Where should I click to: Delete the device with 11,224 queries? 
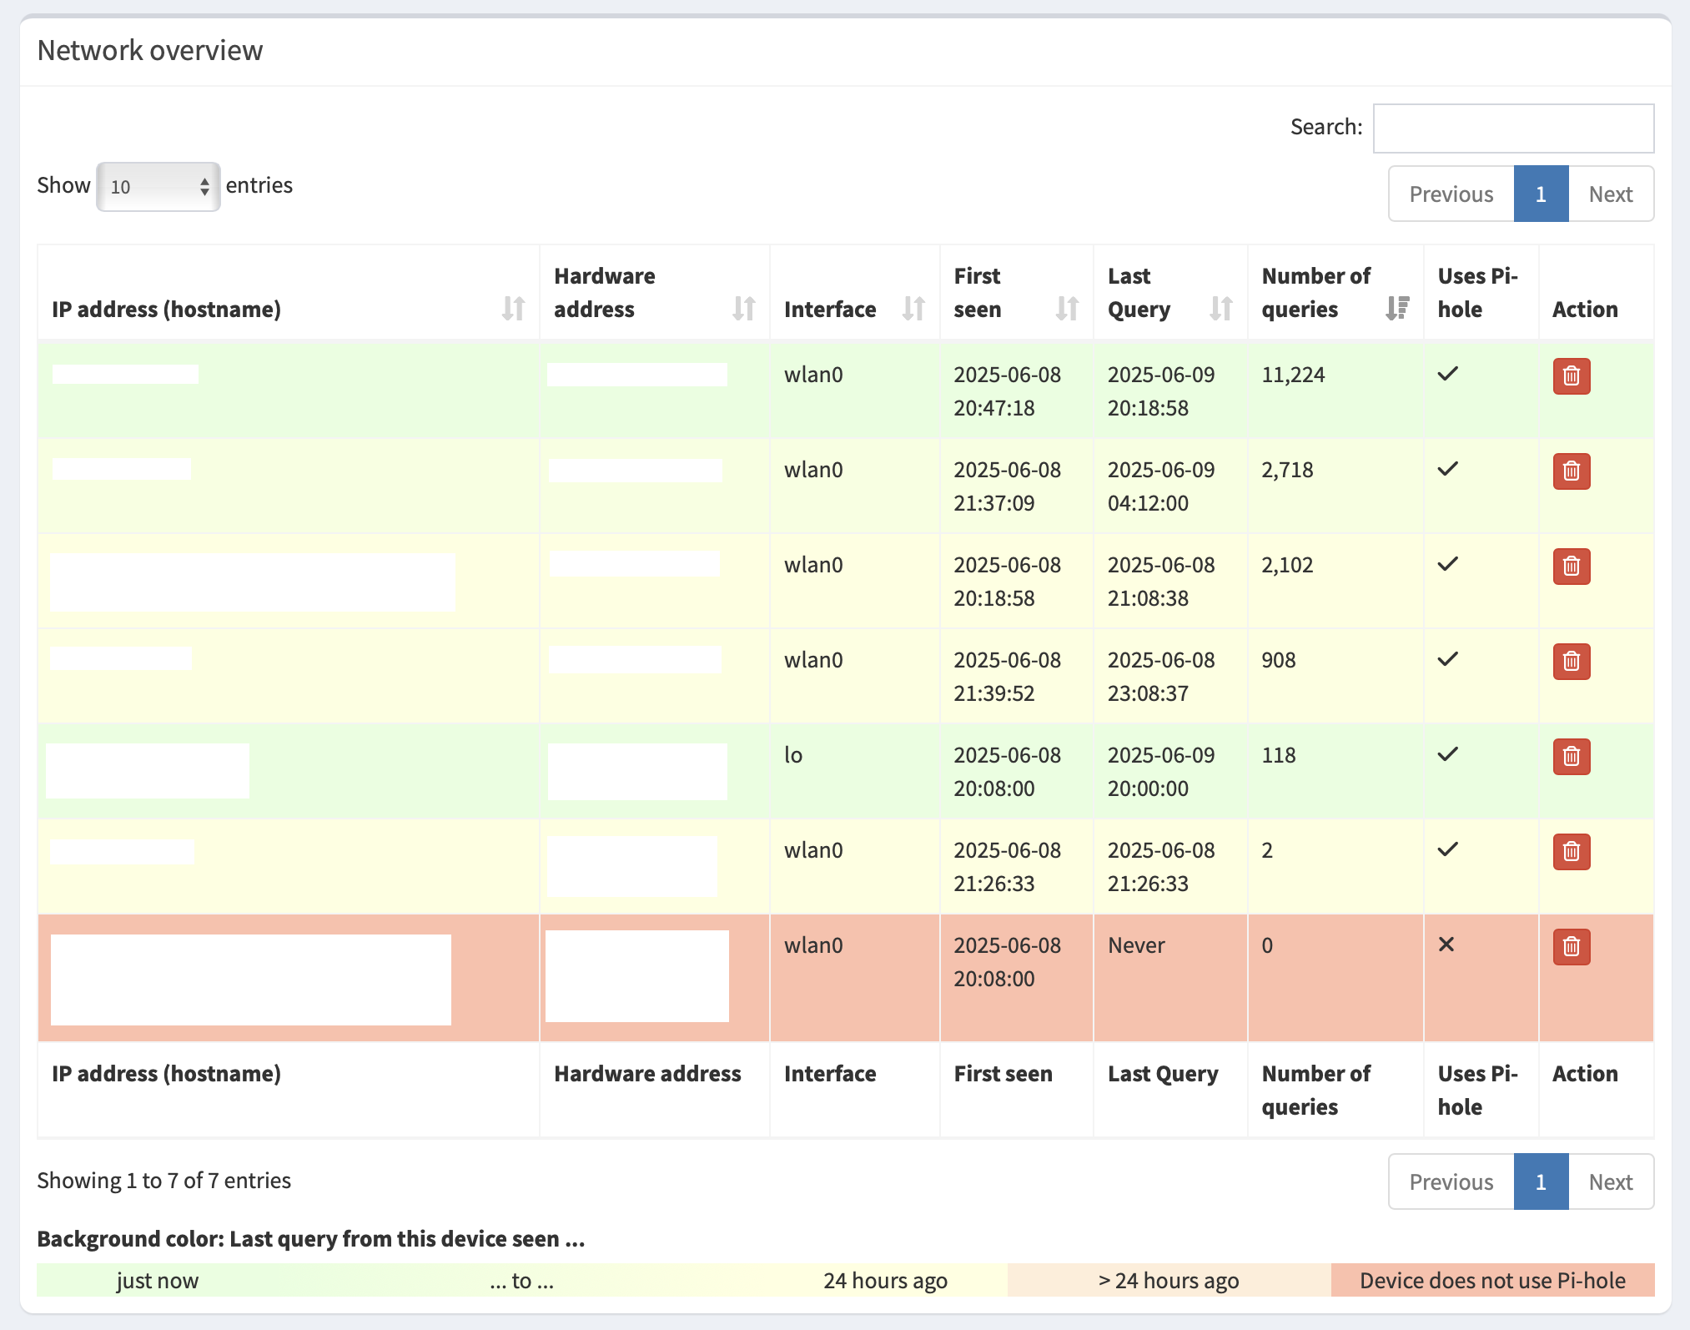pos(1571,375)
